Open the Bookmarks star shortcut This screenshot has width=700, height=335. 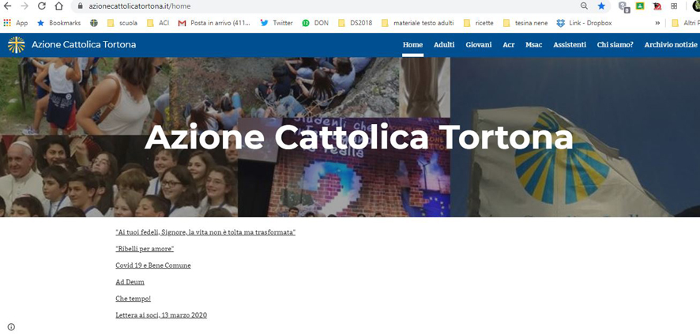coord(58,23)
